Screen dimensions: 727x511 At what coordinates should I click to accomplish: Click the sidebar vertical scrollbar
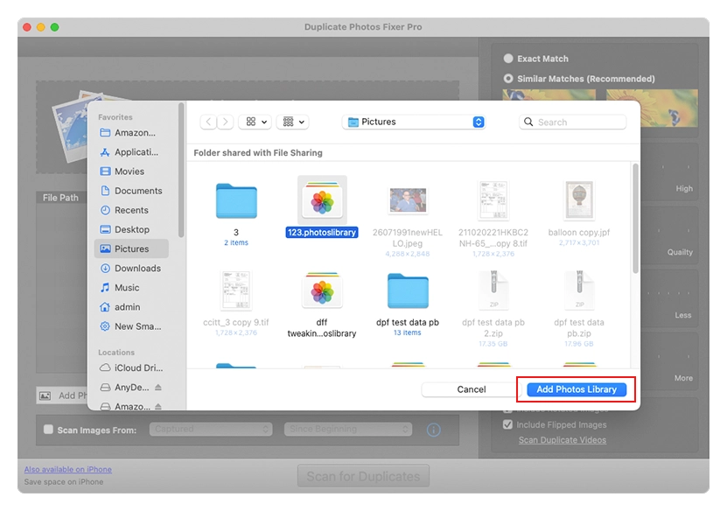pos(181,171)
